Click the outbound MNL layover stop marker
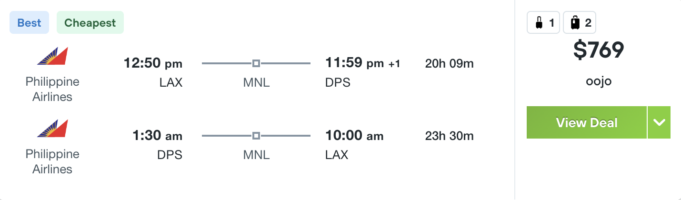Image resolution: width=681 pixels, height=200 pixels. pos(256,63)
